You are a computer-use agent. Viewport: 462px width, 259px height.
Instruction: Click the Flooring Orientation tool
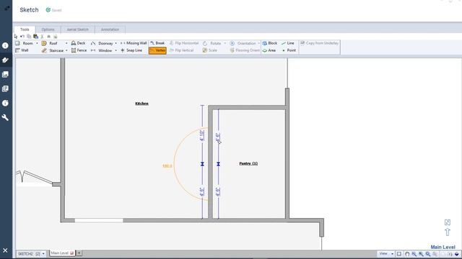(x=245, y=50)
